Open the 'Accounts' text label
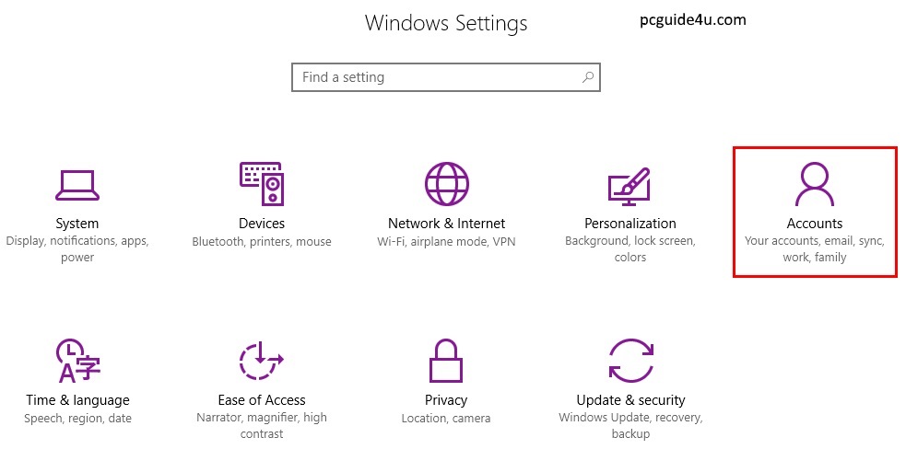The height and width of the screenshot is (449, 906). [814, 224]
